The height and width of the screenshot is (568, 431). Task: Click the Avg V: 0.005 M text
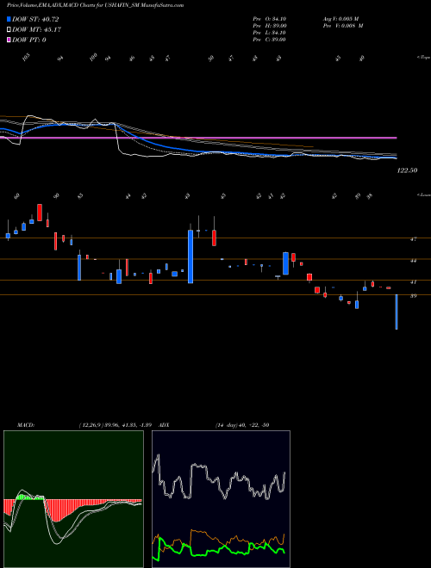343,19
